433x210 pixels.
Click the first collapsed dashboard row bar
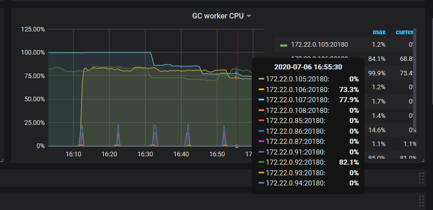(x=213, y=178)
